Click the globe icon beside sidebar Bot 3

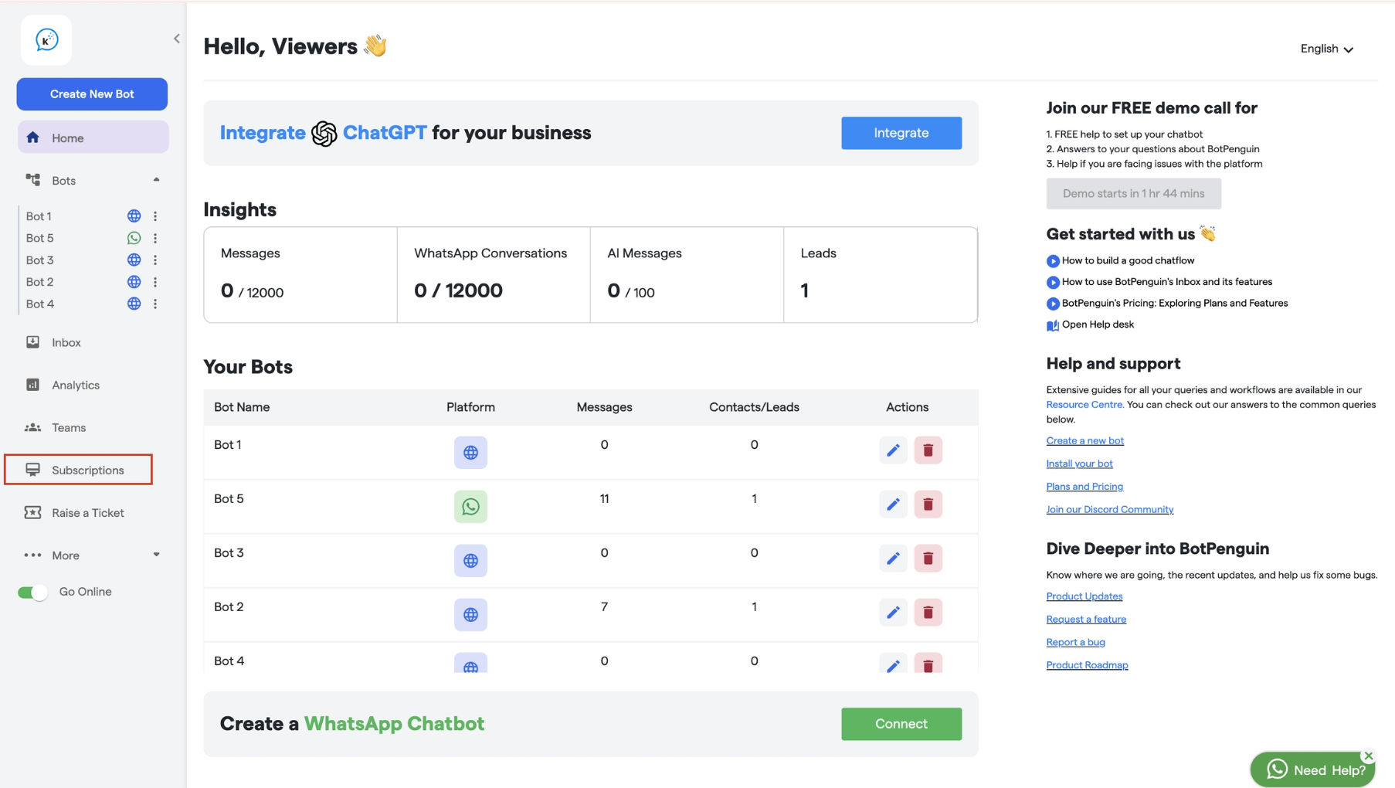134,260
